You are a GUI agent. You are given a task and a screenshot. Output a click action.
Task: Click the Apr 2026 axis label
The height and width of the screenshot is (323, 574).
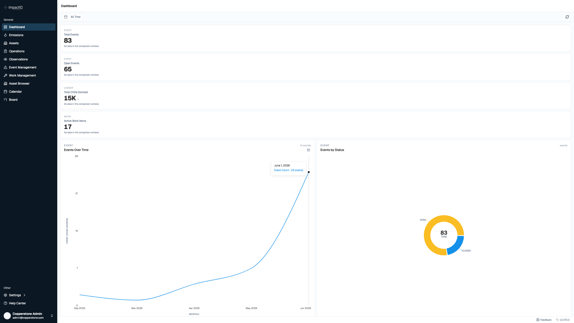(x=194, y=308)
